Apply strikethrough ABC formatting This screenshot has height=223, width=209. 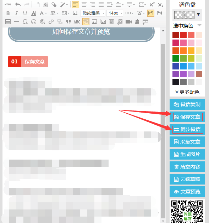coord(77,22)
